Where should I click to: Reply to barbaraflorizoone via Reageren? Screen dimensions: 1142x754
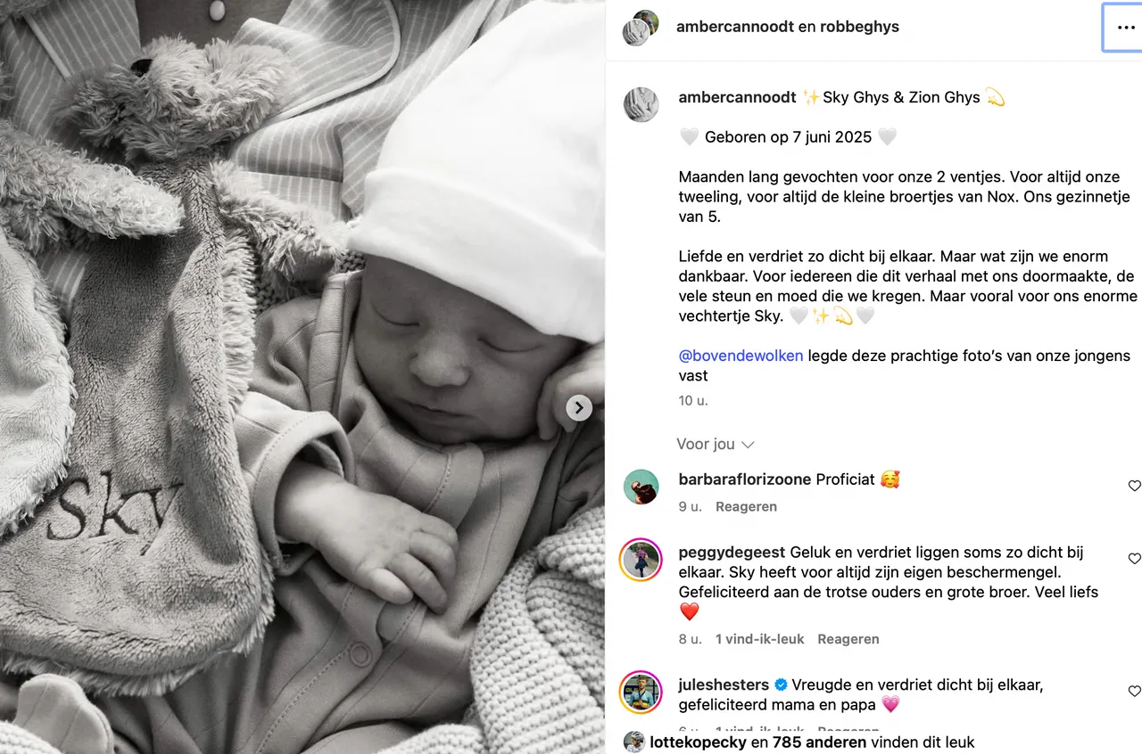tap(747, 506)
